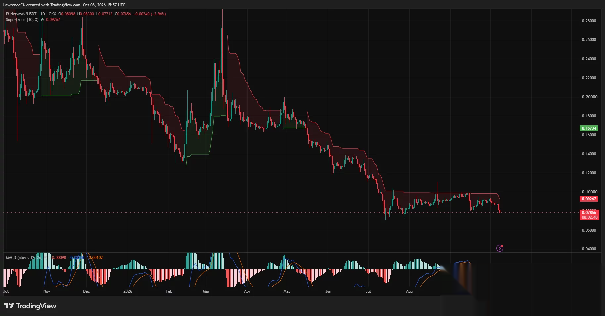The image size is (605, 316).
Task: Click the 2026 label on time axis
Action: (127, 291)
